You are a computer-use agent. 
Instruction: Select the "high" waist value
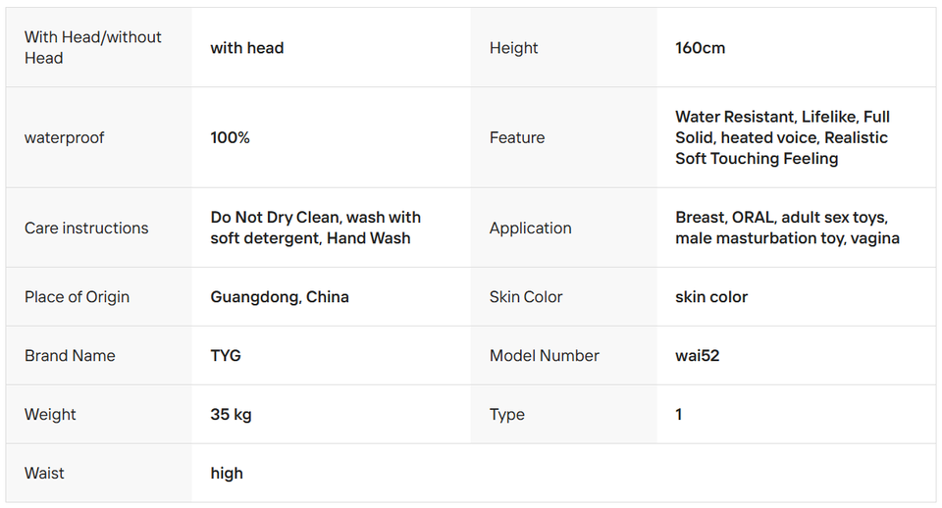click(x=227, y=473)
